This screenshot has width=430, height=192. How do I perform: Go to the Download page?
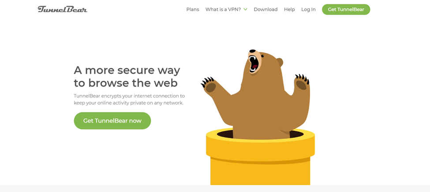(265, 9)
